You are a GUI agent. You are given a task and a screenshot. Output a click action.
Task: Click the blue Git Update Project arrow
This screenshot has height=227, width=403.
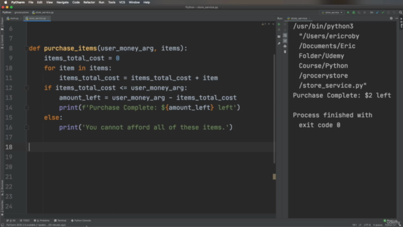tap(377, 13)
